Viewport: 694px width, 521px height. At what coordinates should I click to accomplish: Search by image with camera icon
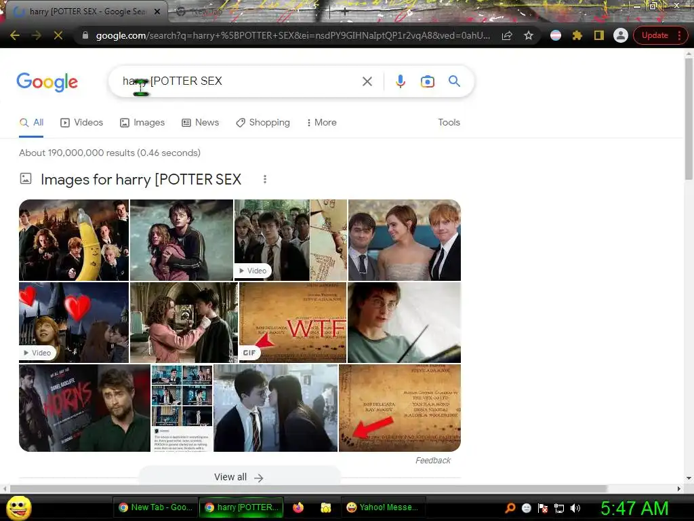pos(427,81)
